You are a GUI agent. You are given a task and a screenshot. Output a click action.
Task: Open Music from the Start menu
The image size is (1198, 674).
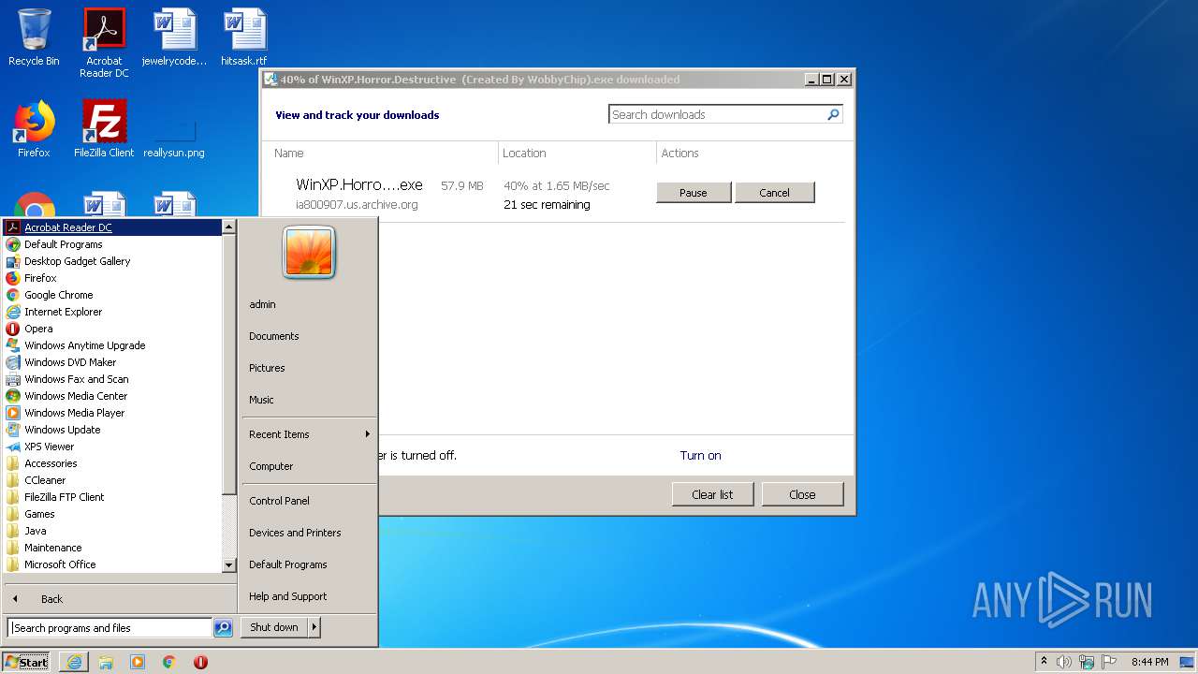309,400
